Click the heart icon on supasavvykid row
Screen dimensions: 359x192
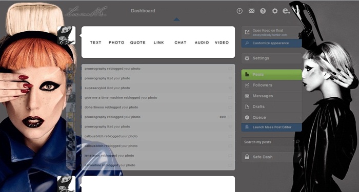(230, 88)
